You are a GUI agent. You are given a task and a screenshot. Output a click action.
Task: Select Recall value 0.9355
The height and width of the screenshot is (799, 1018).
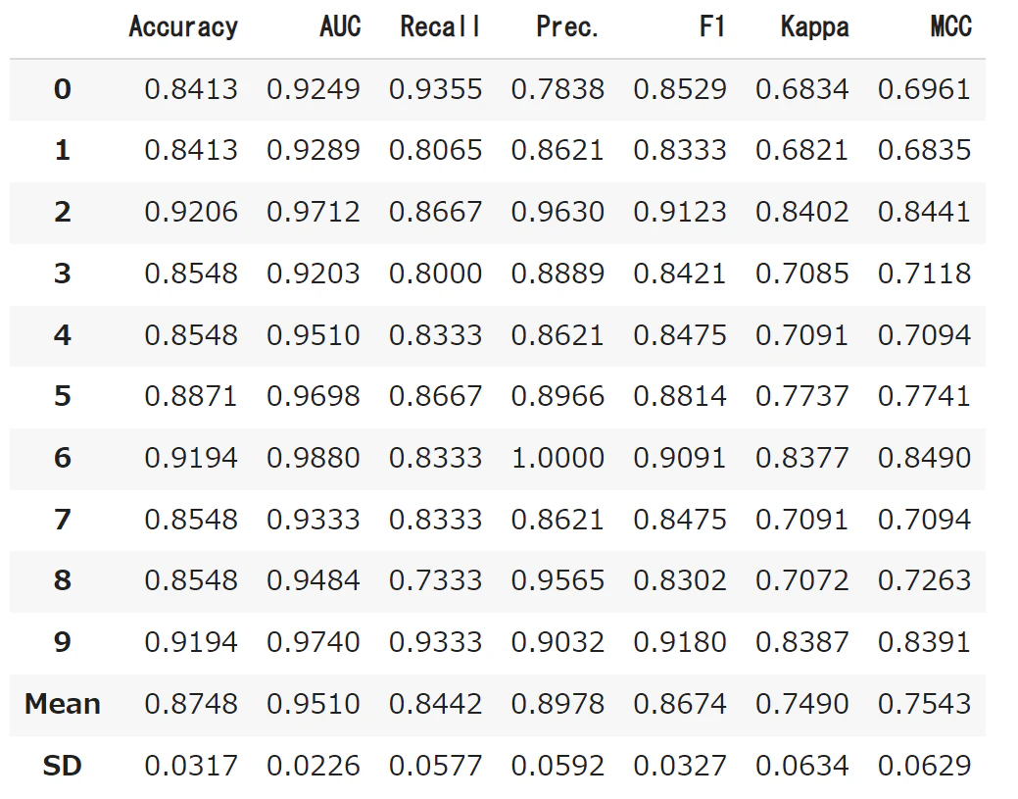[x=436, y=89]
